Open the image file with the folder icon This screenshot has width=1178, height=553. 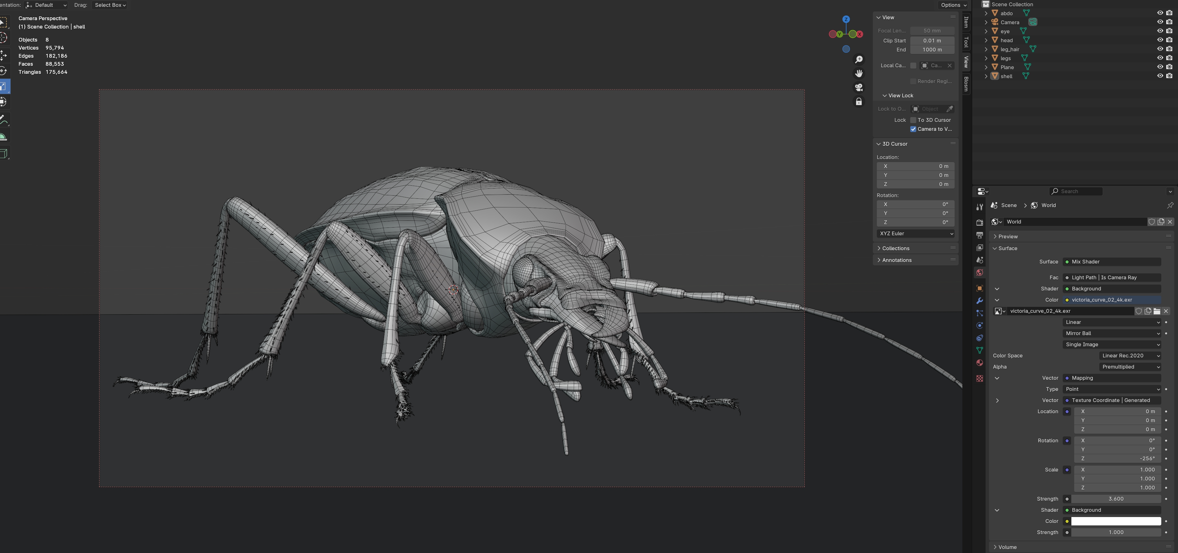1157,311
